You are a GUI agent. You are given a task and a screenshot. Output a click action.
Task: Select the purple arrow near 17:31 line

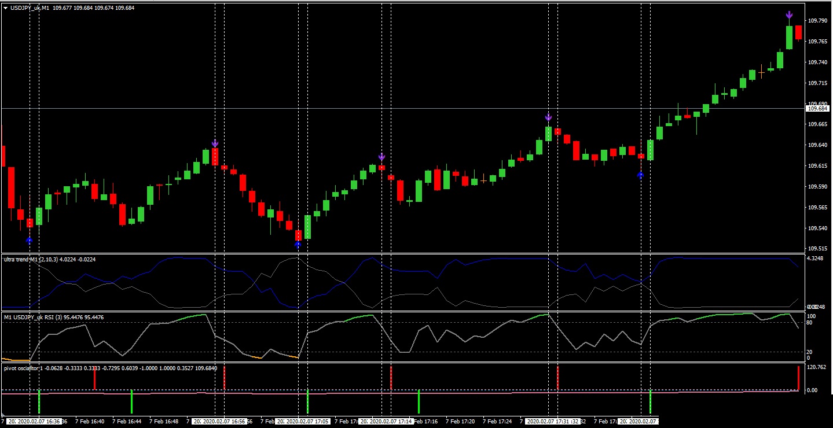coord(548,117)
